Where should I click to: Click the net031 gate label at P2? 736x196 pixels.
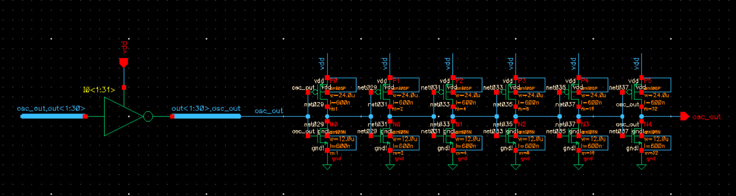pos(431,88)
